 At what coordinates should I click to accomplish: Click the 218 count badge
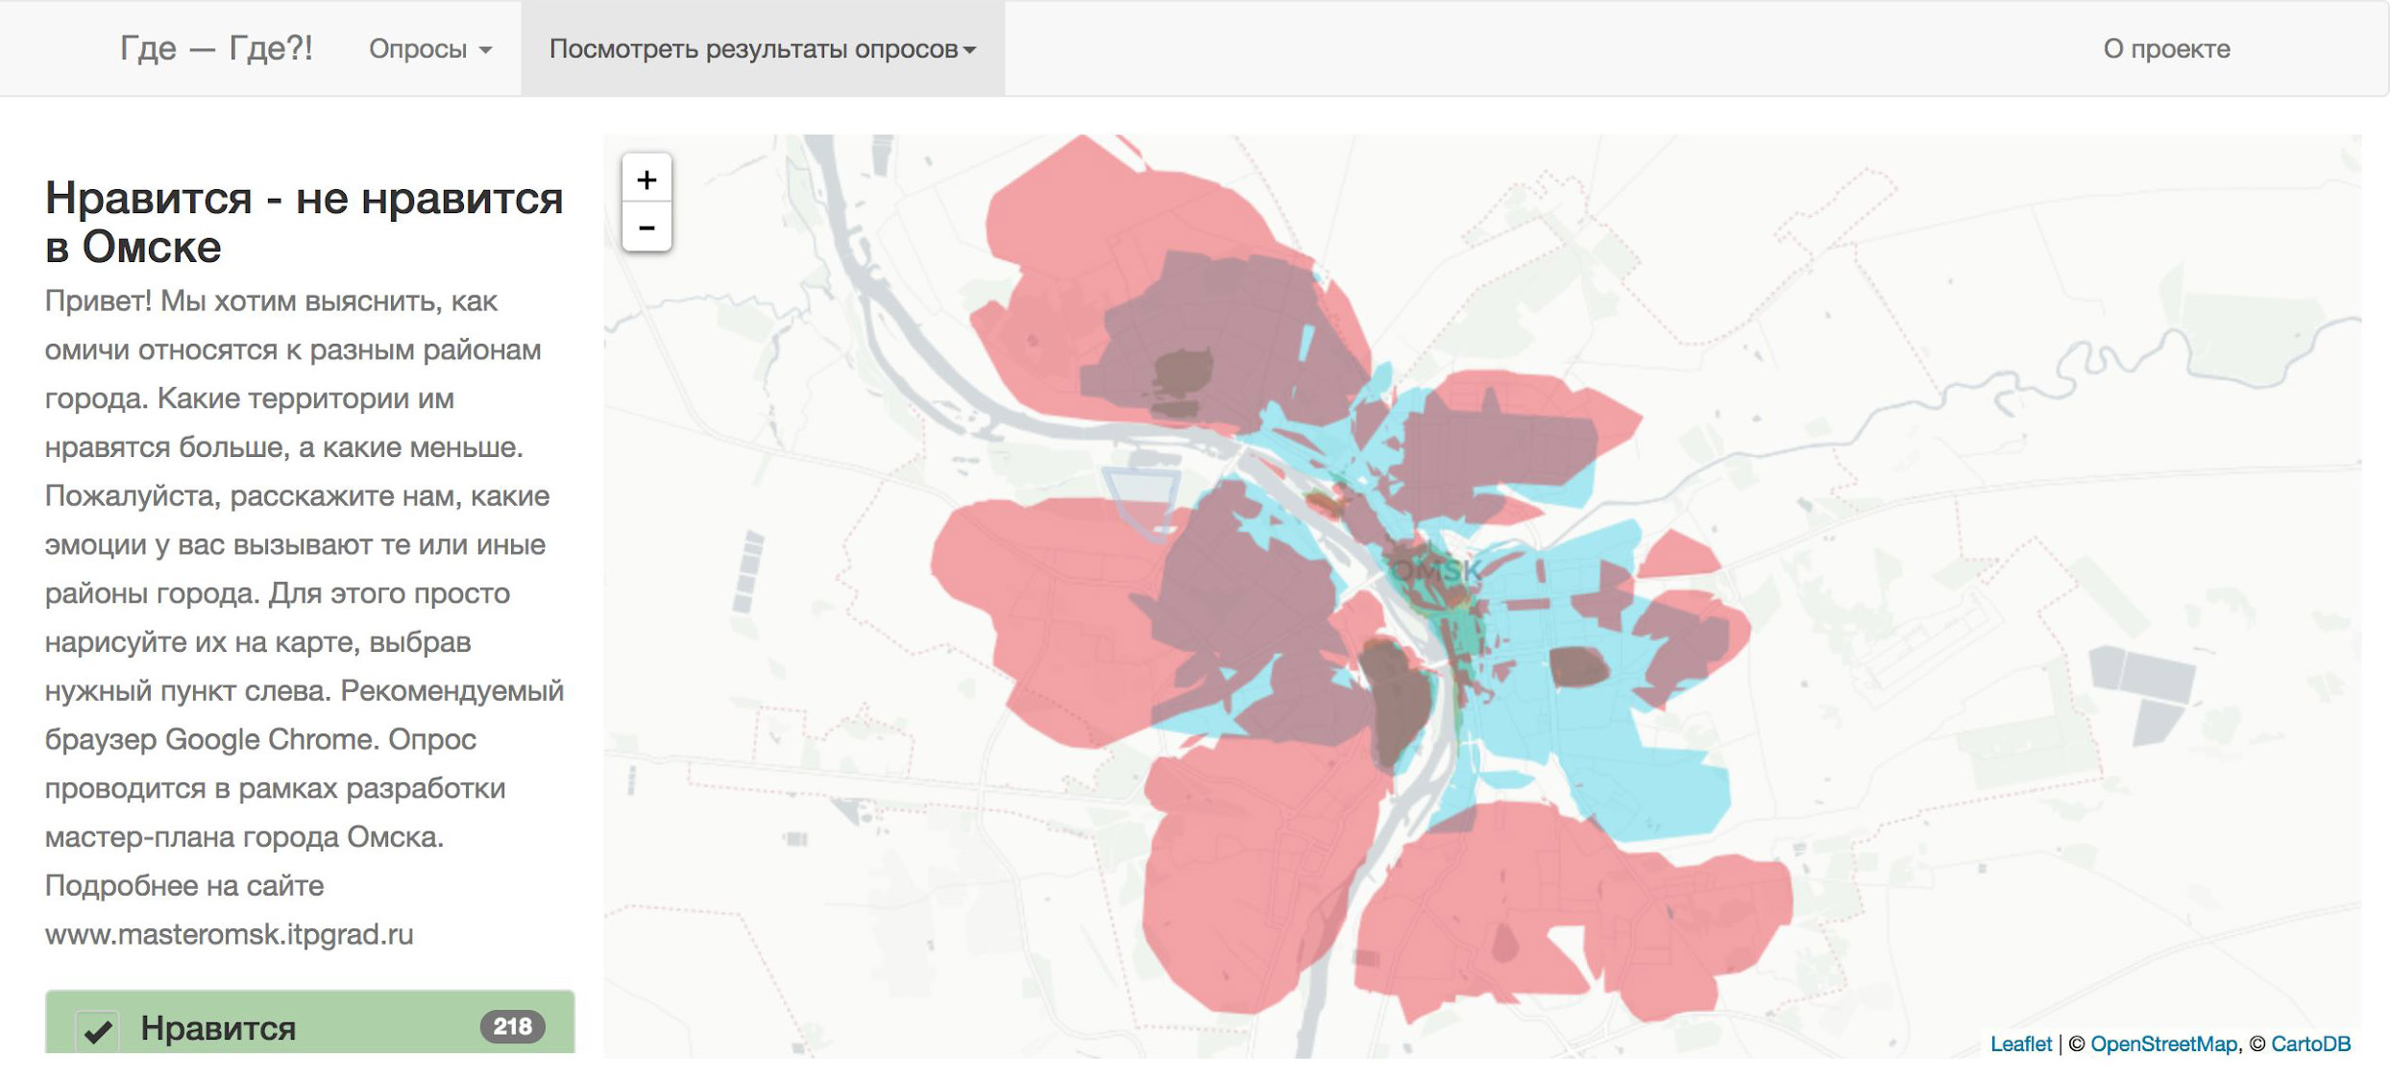click(512, 1026)
